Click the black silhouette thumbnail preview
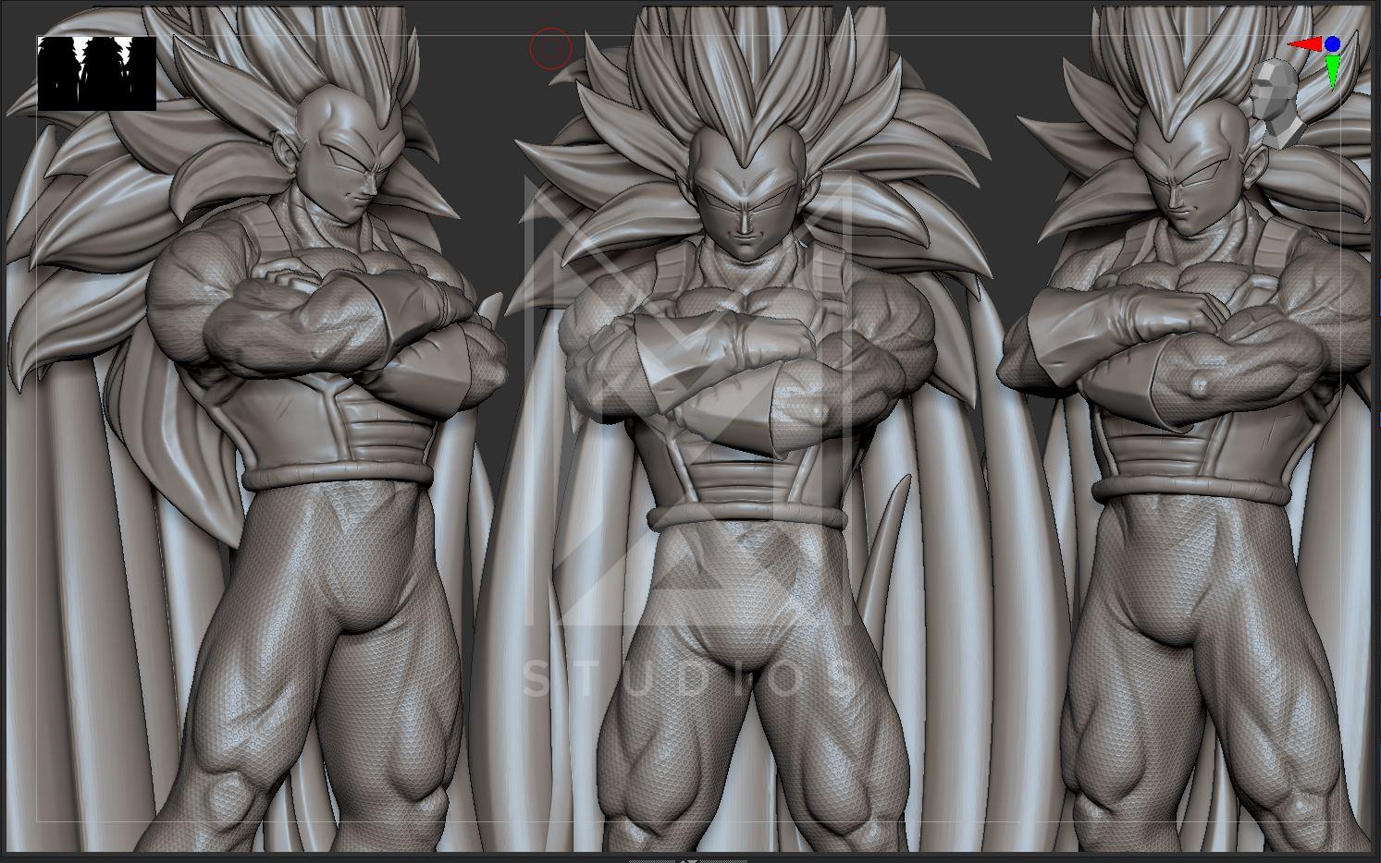Image resolution: width=1381 pixels, height=863 pixels. pyautogui.click(x=96, y=74)
